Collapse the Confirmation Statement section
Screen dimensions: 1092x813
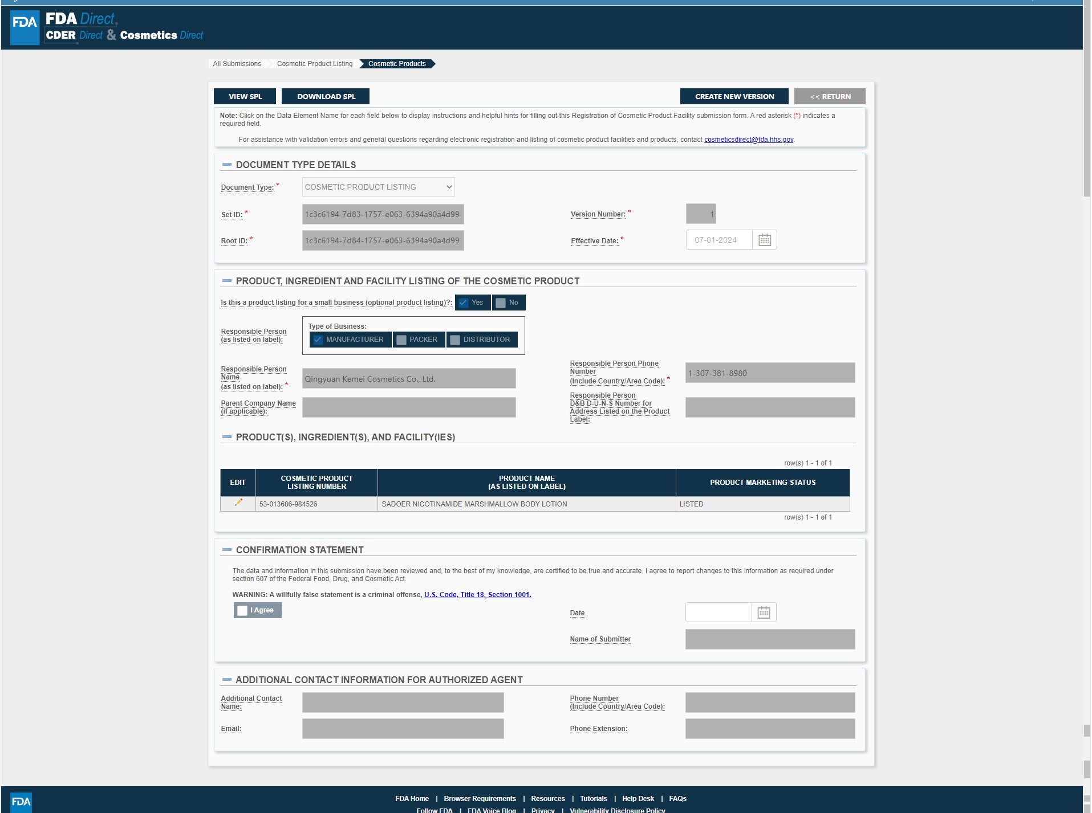pos(227,550)
